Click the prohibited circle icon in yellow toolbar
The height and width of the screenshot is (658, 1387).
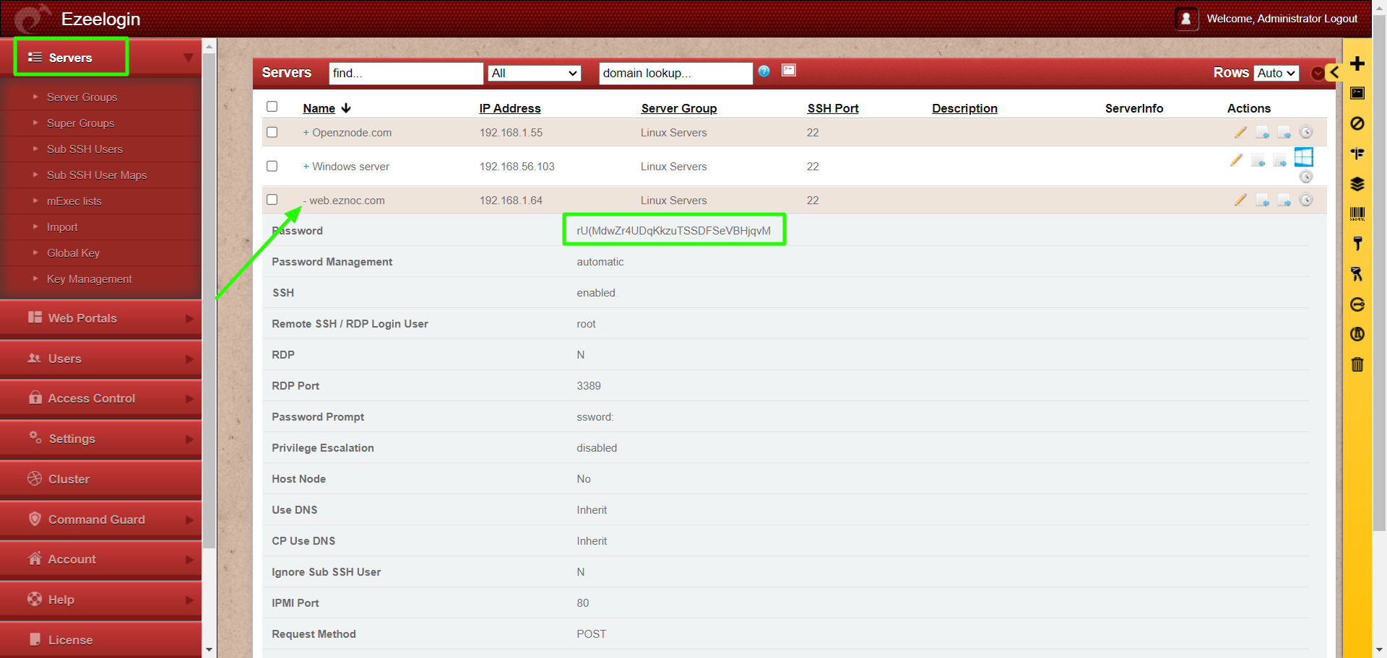[x=1357, y=123]
